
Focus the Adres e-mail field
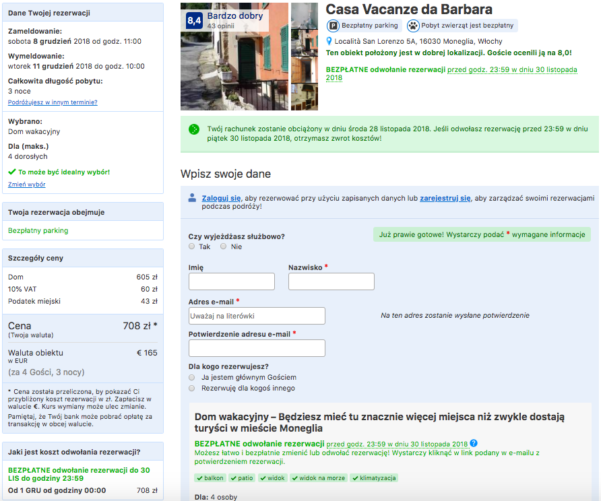pyautogui.click(x=257, y=316)
